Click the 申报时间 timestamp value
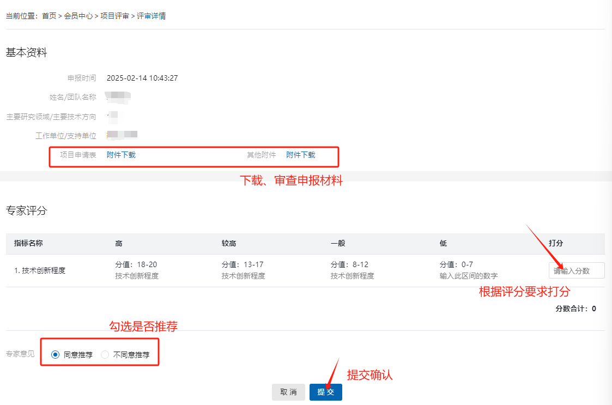This screenshot has height=405, width=612. click(142, 78)
